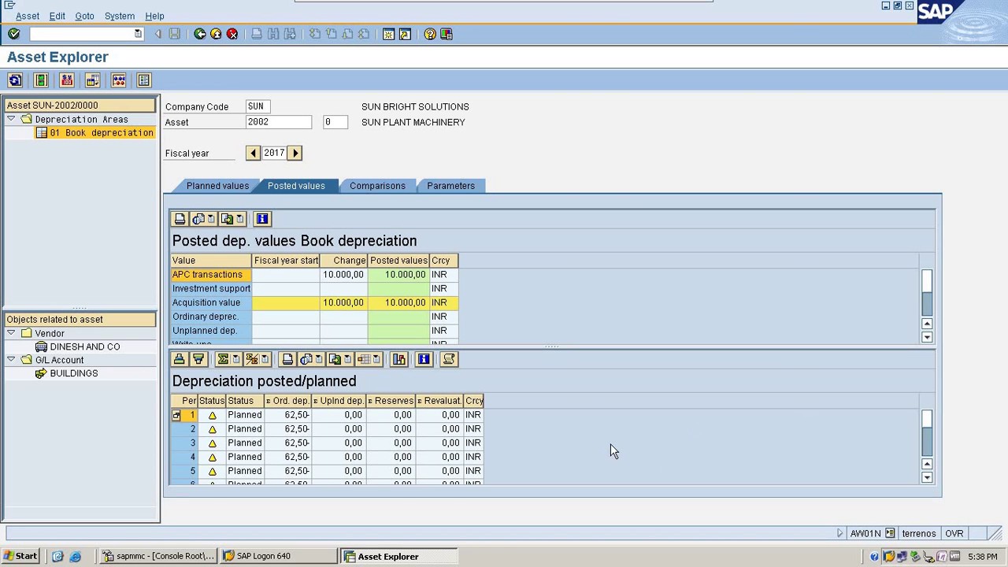1008x567 pixels.
Task: Click the Posted values table vertical scrollbar down arrow
Action: coord(927,337)
